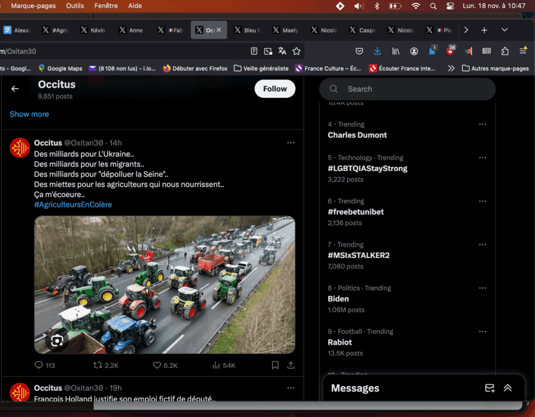Repost the tweet with 2.2K reposts
This screenshot has height=417, width=535.
click(98, 365)
